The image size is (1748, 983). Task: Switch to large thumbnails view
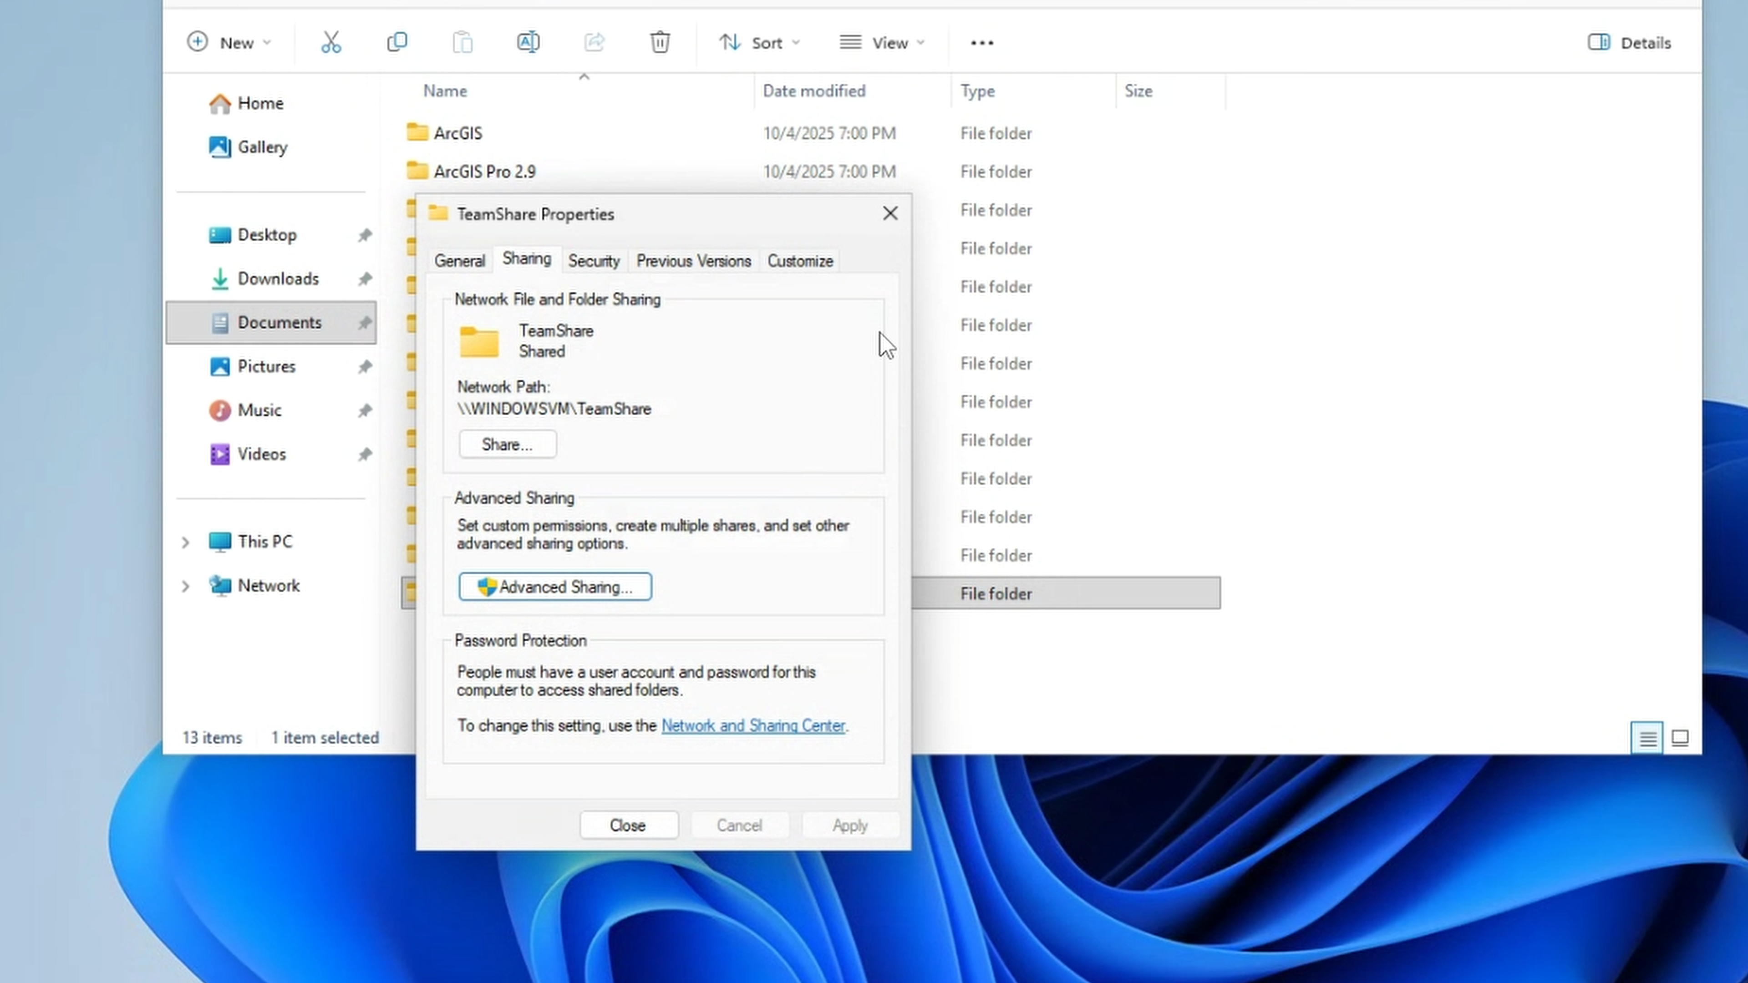[x=1680, y=737]
